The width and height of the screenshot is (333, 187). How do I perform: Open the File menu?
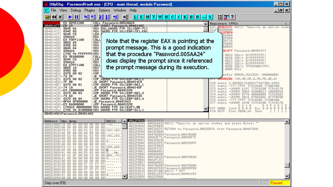[54, 10]
